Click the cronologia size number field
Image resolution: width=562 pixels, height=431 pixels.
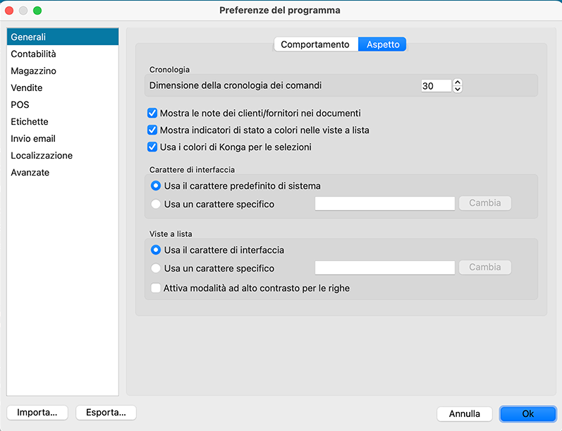pyautogui.click(x=435, y=85)
